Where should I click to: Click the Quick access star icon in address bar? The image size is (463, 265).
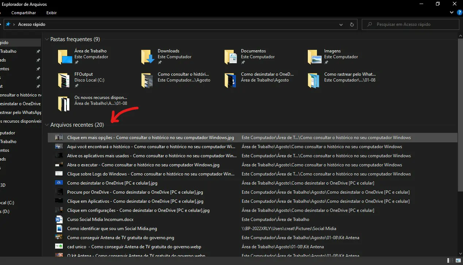[x=8, y=24]
